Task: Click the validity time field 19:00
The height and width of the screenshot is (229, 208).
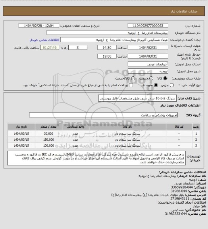Action: point(107,56)
